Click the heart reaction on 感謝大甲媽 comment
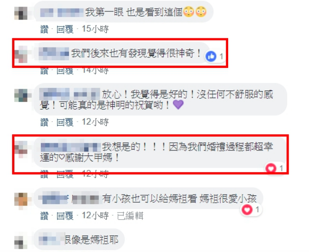Screen dimensions: 309x252 pyautogui.click(x=271, y=168)
